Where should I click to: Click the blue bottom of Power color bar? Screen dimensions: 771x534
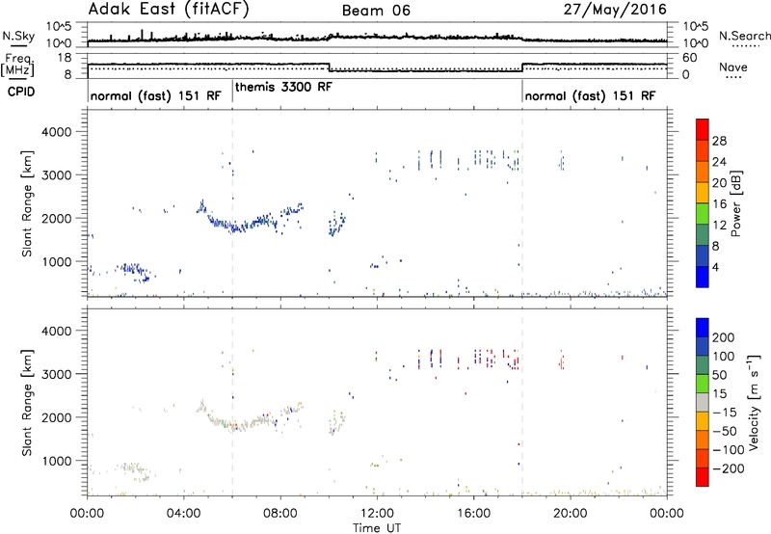pos(703,277)
